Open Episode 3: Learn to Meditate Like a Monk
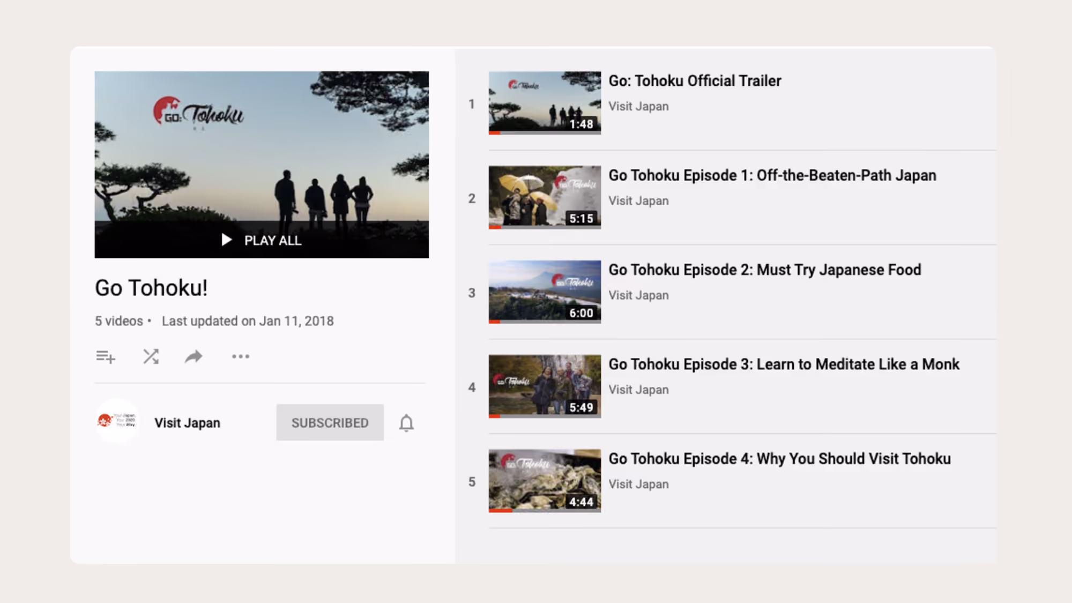 (784, 364)
